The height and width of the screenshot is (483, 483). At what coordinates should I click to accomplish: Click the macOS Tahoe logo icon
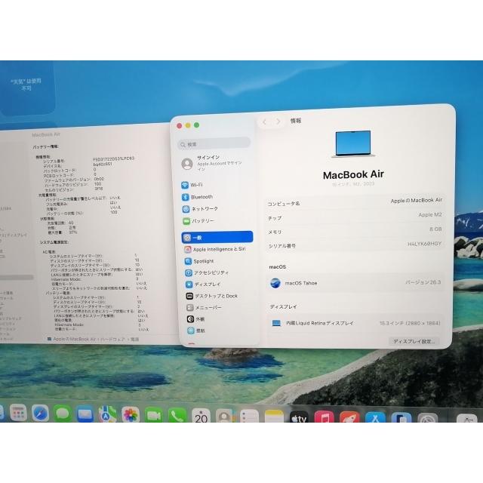click(x=275, y=283)
